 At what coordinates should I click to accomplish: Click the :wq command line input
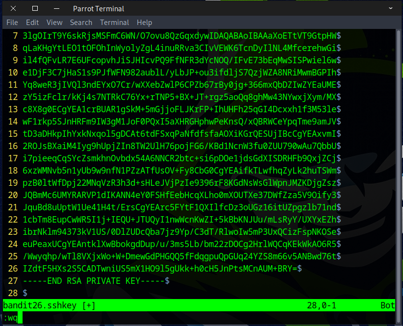click(x=12, y=318)
